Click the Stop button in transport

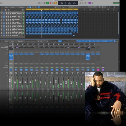point(45,3)
